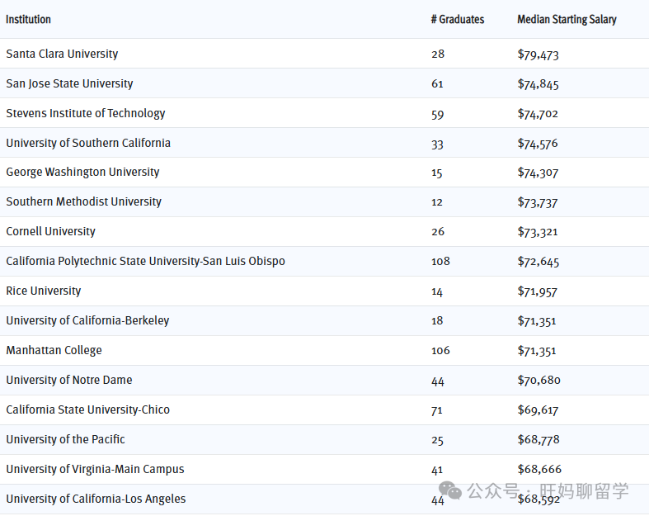Select George Washington University
The width and height of the screenshot is (649, 516).
point(82,172)
